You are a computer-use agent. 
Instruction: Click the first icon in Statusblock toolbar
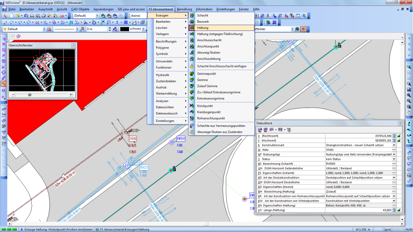click(260, 129)
